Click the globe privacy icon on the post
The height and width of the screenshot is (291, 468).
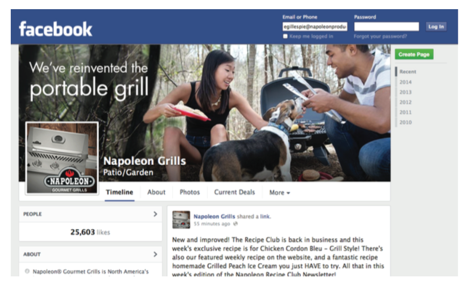click(236, 224)
